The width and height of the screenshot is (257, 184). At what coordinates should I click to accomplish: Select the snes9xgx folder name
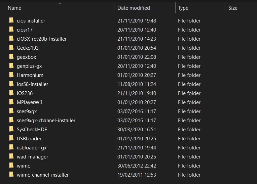tap(27, 111)
